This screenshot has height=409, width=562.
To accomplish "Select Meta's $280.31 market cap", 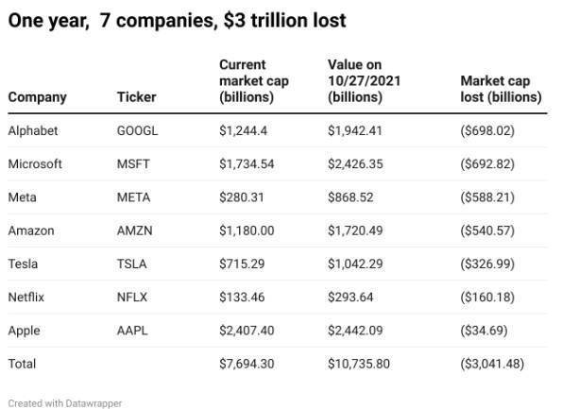I will 242,197.
